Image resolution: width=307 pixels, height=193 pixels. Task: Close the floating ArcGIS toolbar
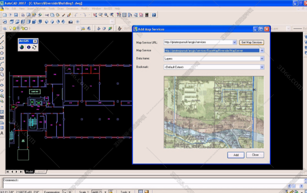click(35, 41)
